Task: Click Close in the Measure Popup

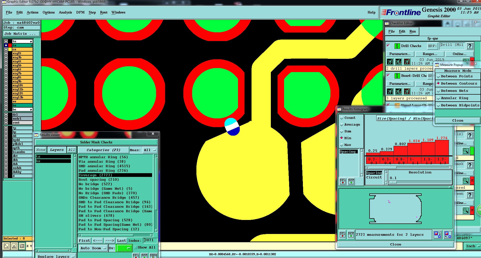Action: tap(458, 121)
